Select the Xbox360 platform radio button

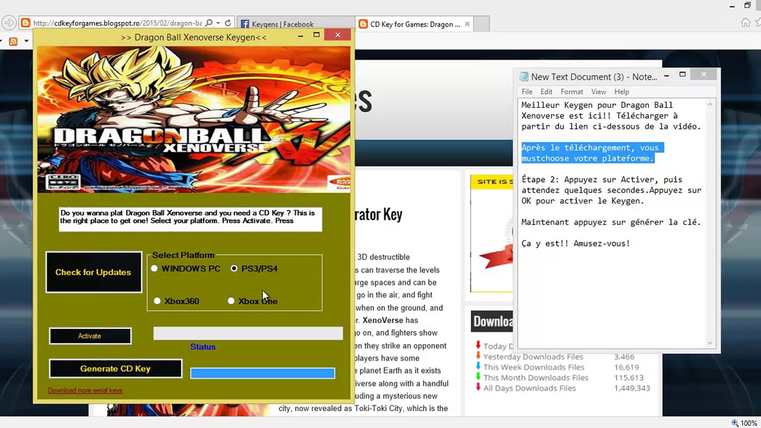click(x=157, y=301)
